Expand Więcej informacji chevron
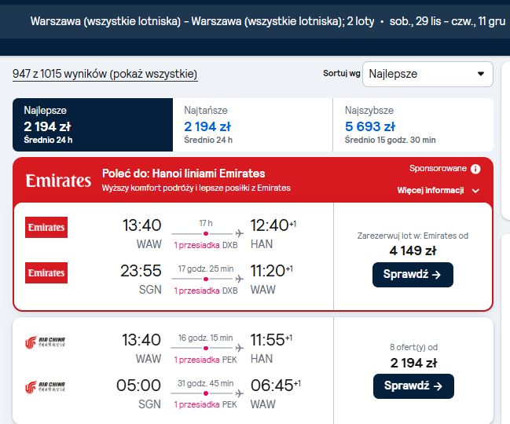510x424 pixels. click(x=475, y=191)
